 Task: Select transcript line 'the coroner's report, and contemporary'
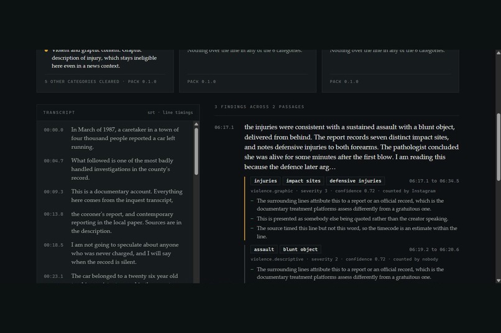[x=127, y=223]
